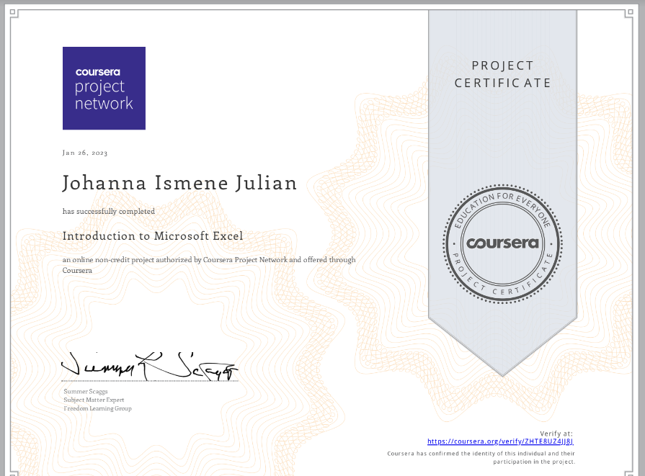Image resolution: width=645 pixels, height=476 pixels.
Task: Click the Freedom Learning Group text
Action: pos(97,408)
